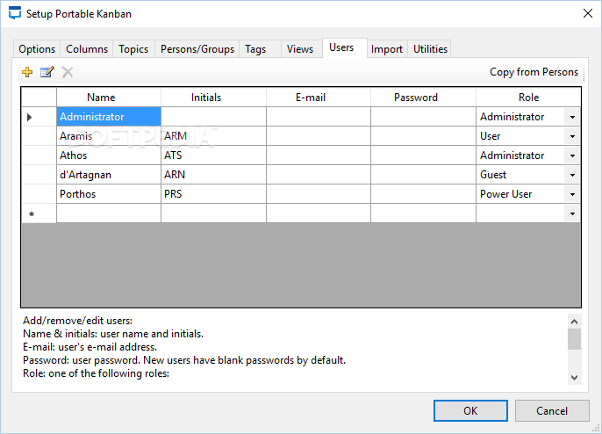The width and height of the screenshot is (602, 434).
Task: Click the E-mail column header
Action: 319,98
